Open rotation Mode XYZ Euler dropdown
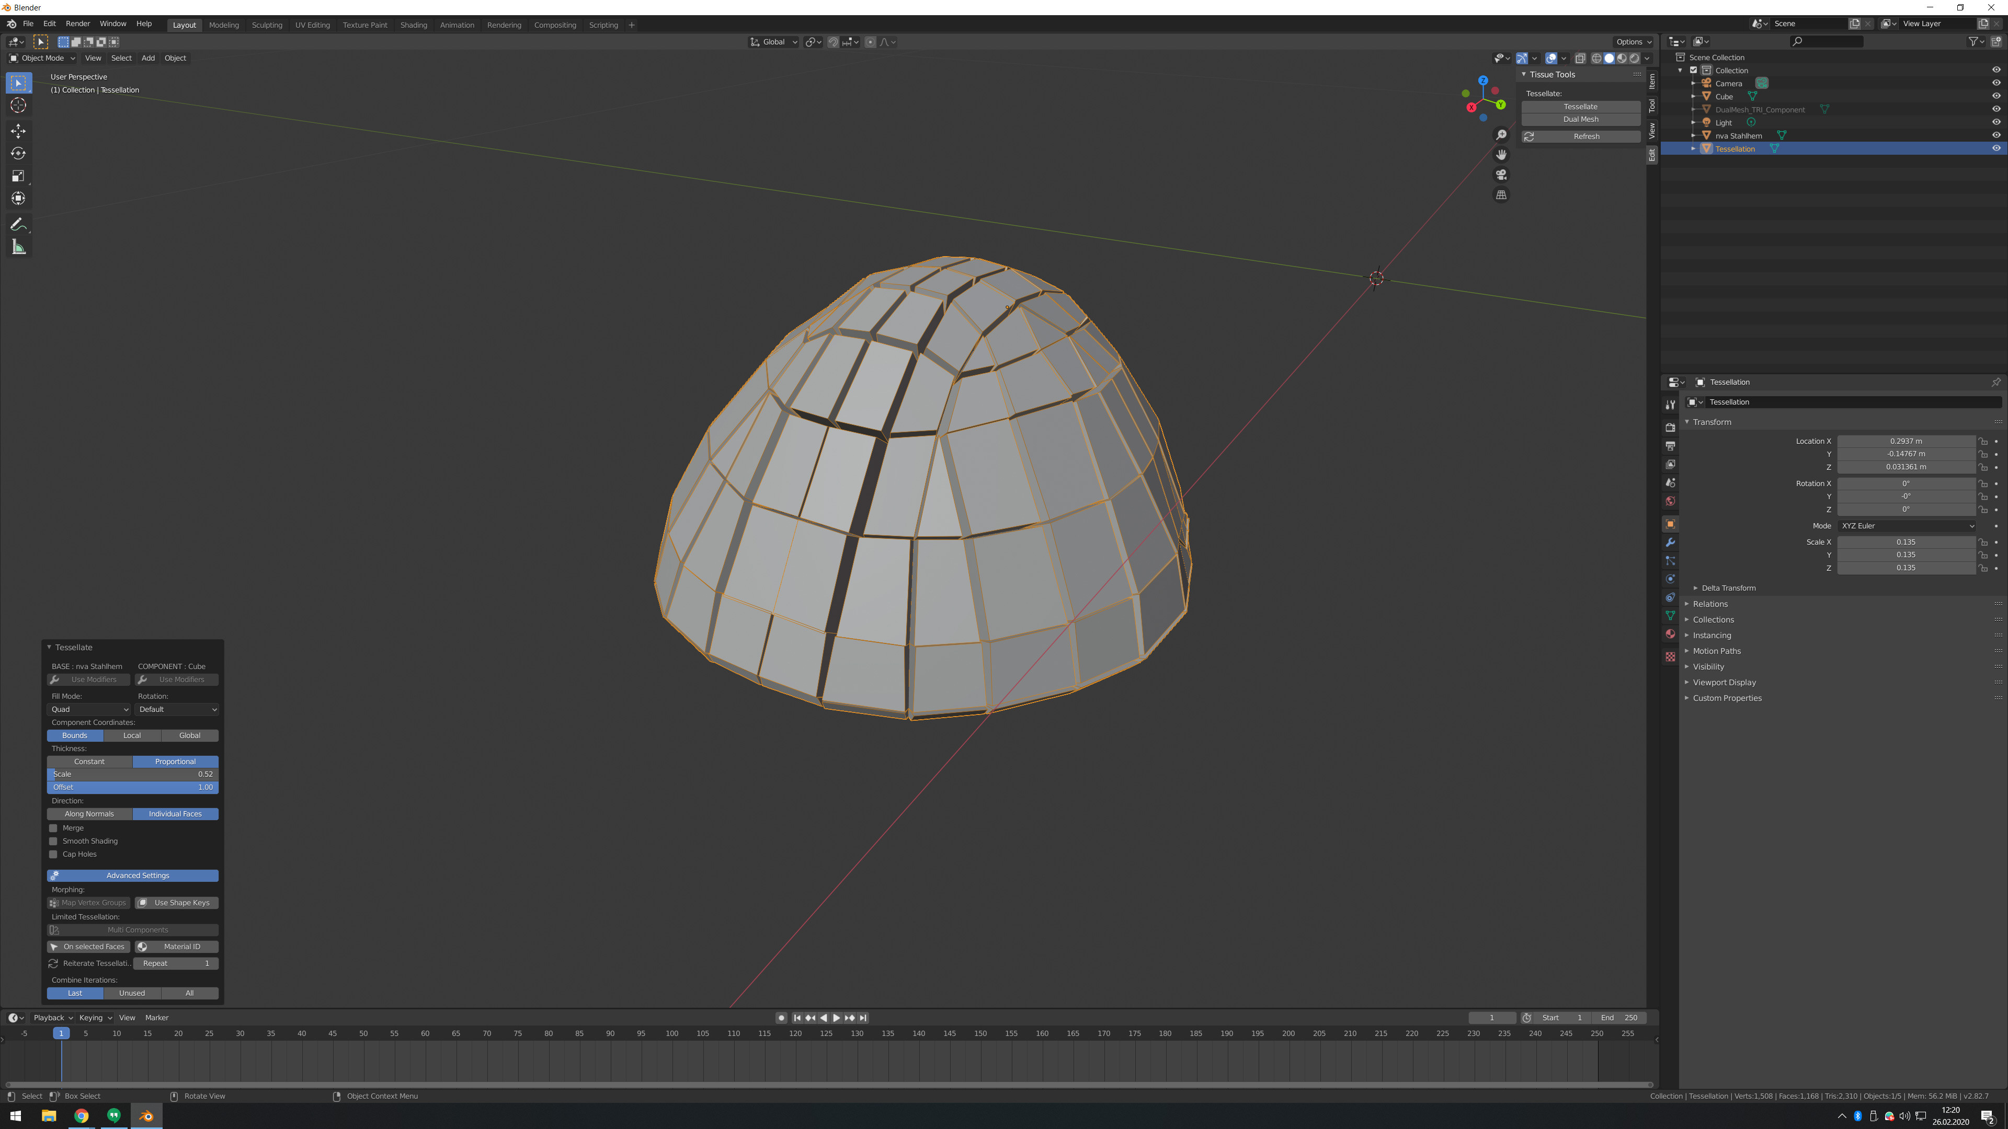This screenshot has height=1129, width=2008. [x=1907, y=526]
